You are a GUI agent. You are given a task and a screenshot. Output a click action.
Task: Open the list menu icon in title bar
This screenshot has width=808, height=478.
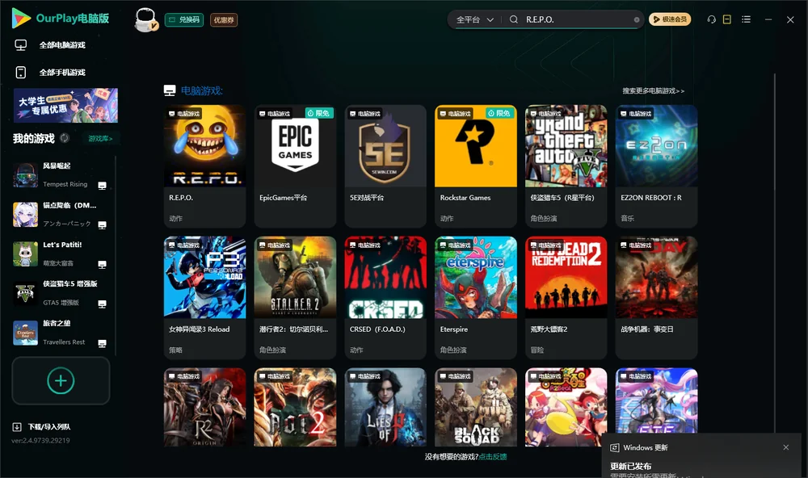(x=746, y=19)
